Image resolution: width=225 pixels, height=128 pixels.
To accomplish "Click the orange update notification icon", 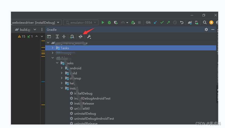I will tap(211, 22).
